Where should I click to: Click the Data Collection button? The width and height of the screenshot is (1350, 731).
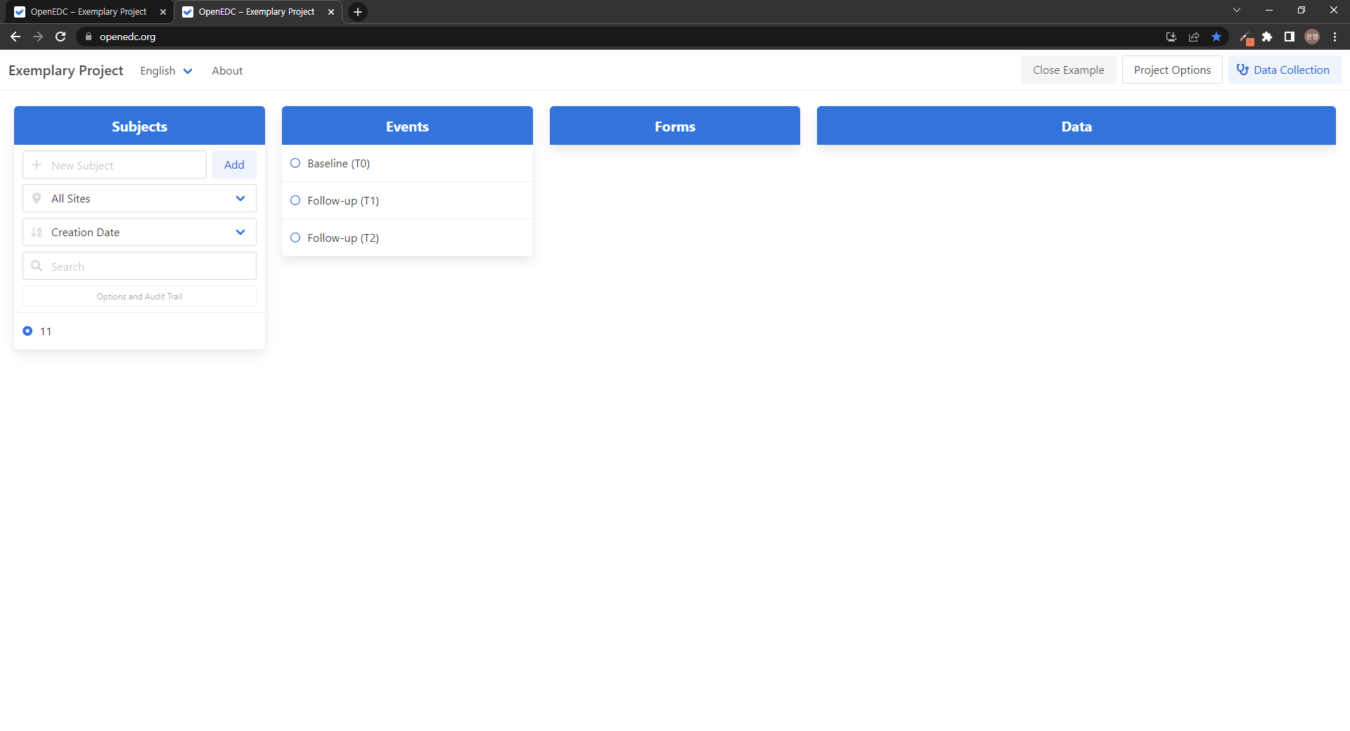[x=1285, y=70]
